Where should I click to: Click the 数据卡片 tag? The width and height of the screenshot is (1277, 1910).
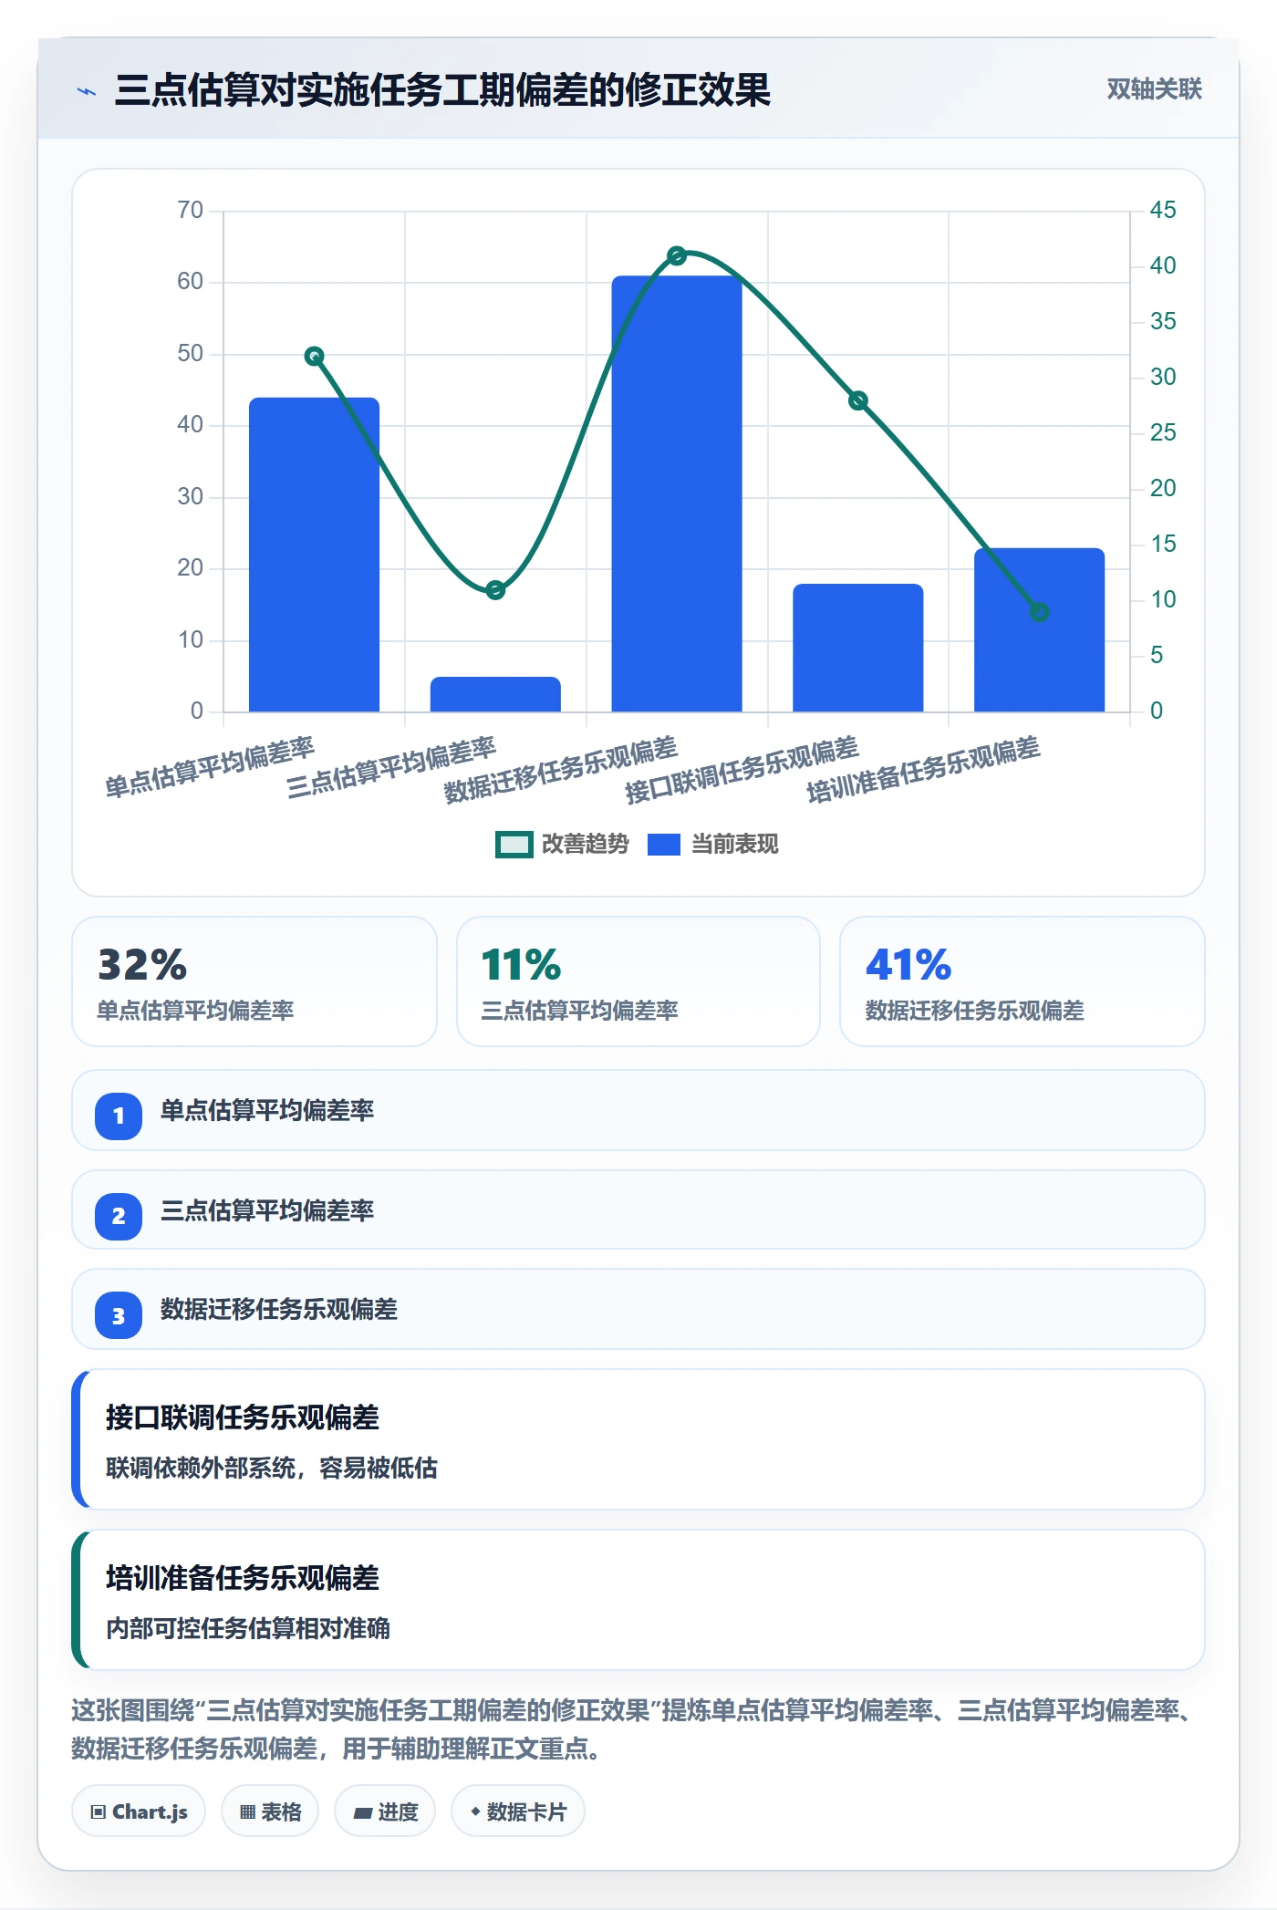pos(518,1811)
